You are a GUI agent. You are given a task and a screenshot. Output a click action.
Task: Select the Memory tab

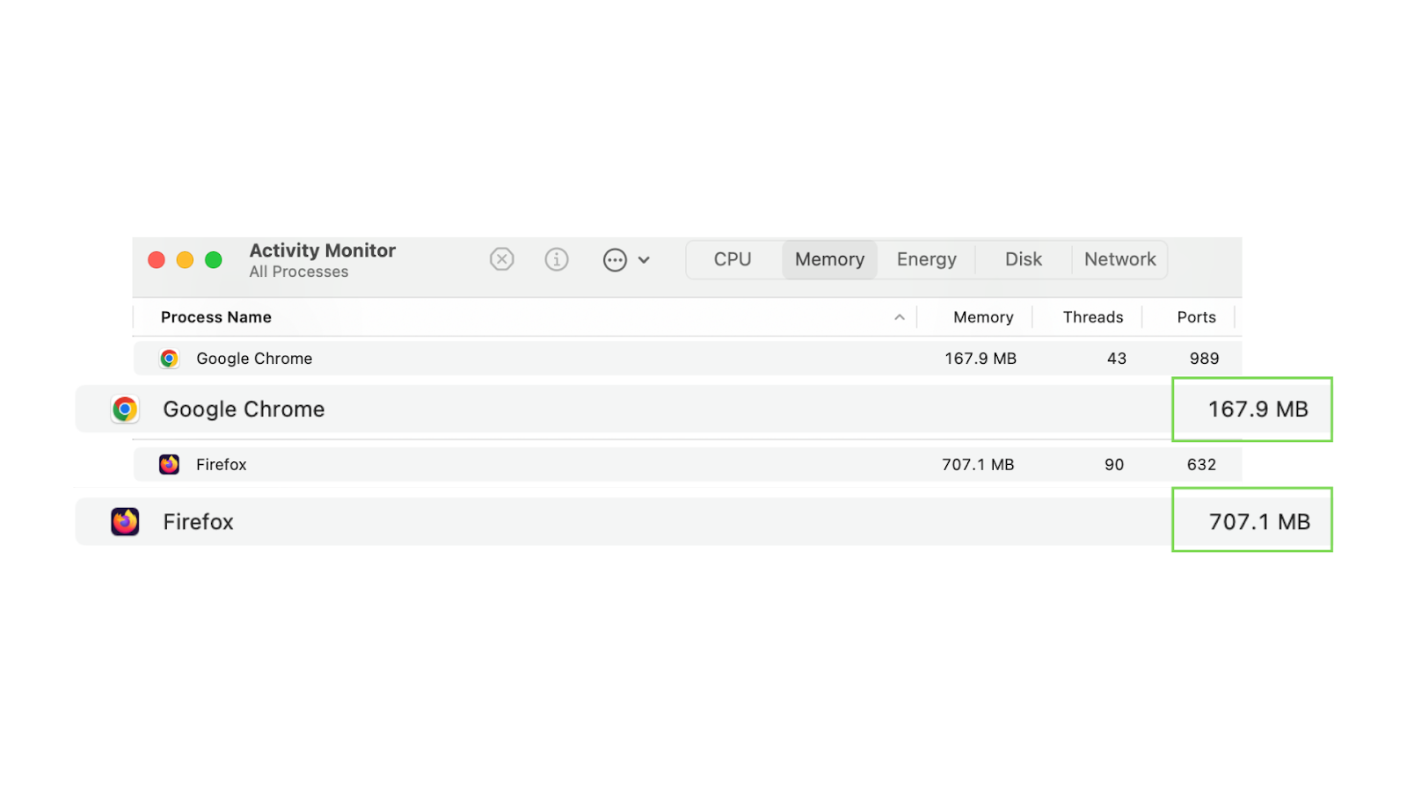click(829, 259)
